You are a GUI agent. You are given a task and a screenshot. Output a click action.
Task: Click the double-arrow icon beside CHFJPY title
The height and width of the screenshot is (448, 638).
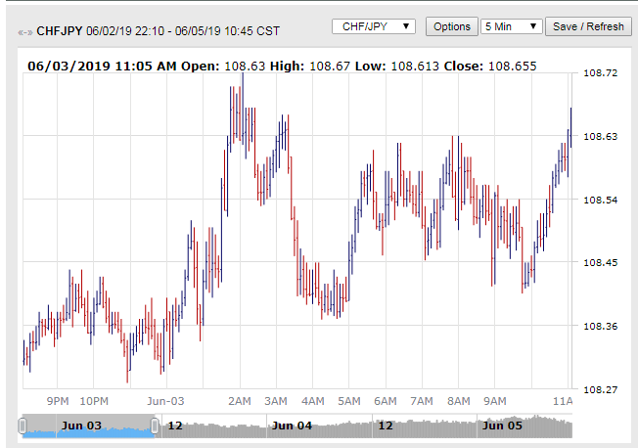pos(24,32)
